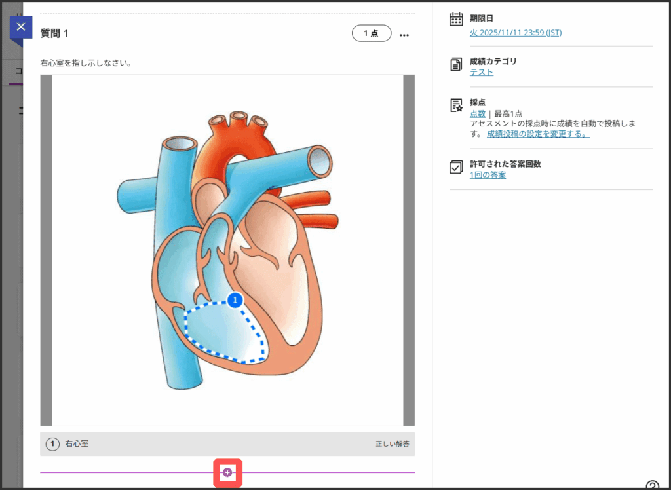Viewport: 671px width, 490px height.
Task: Click the 正しい解答 label
Action: coord(392,444)
